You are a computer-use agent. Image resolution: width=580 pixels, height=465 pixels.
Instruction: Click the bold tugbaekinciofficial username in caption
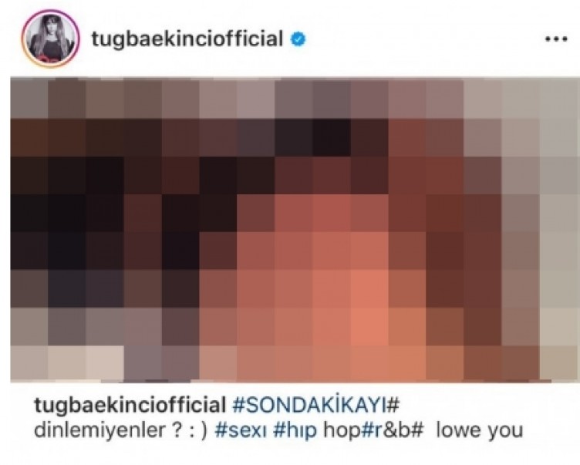point(130,406)
